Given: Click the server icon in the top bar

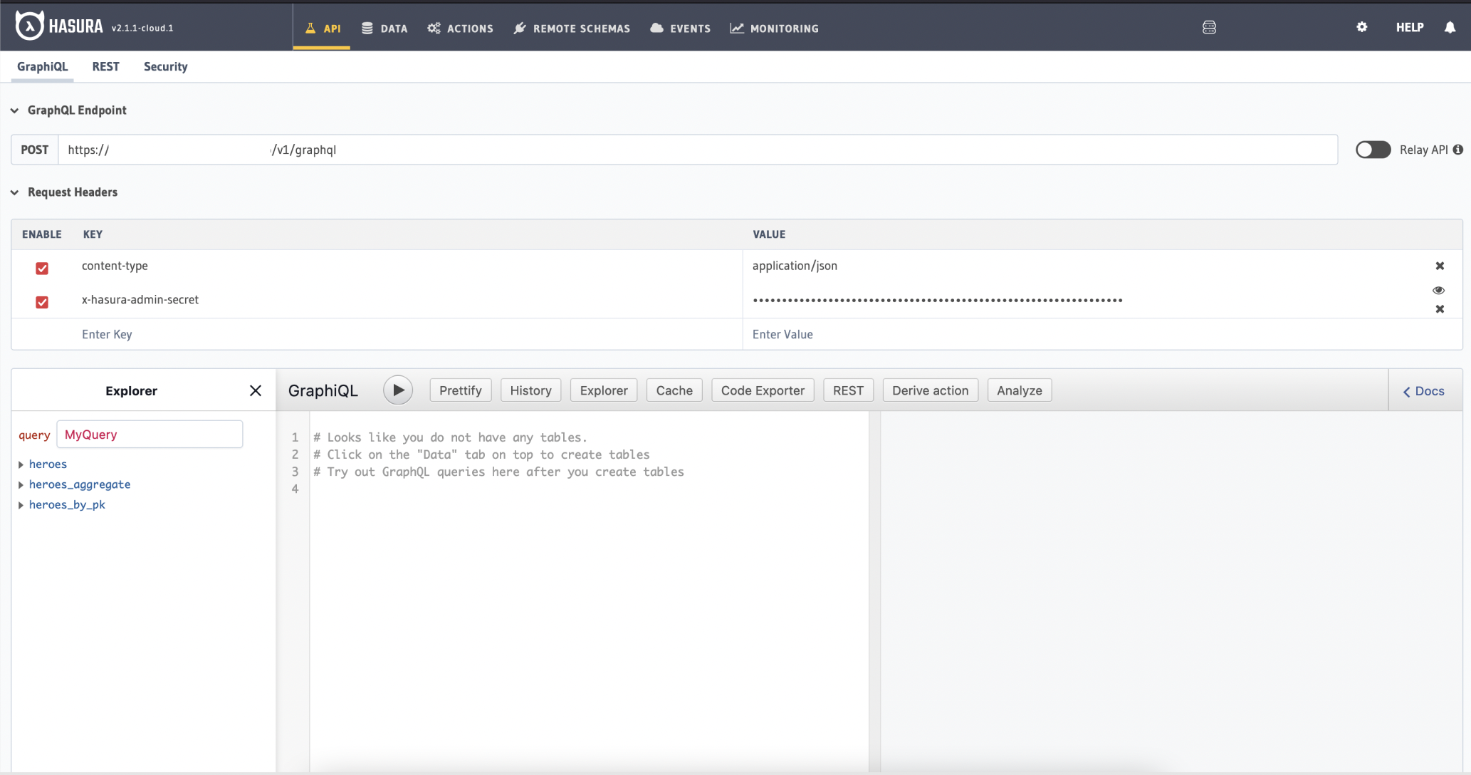Looking at the screenshot, I should coord(1209,28).
